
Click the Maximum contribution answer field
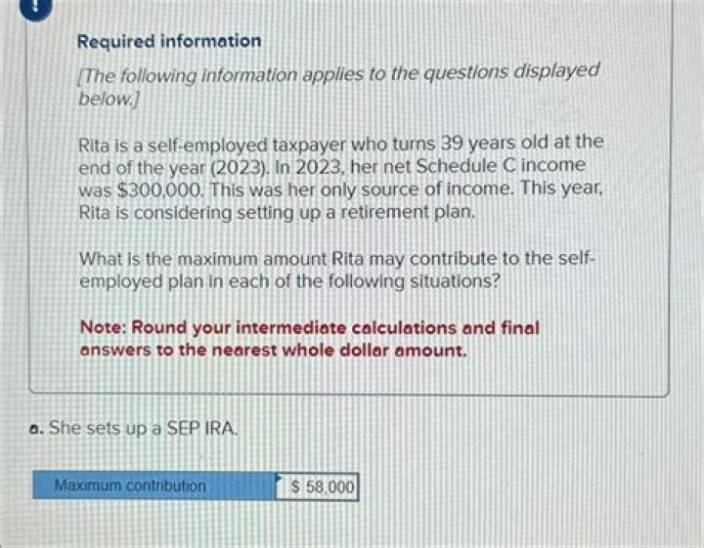tap(318, 485)
